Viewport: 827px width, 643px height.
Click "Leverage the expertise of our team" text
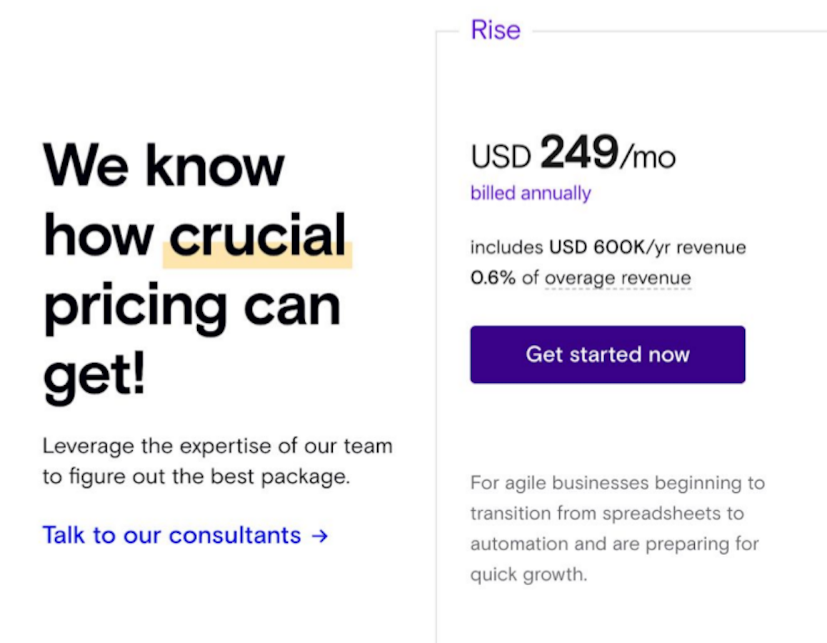click(217, 447)
